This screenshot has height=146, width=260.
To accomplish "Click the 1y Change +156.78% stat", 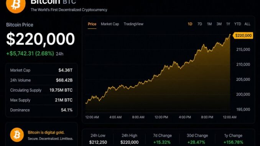I will (x=233, y=139).
